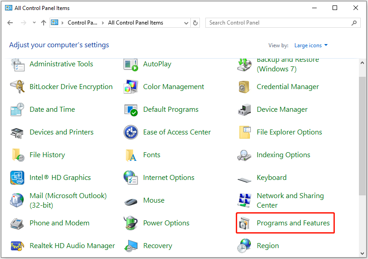The image size is (368, 259).
Task: Open the Phone and Modem link
Action: click(x=60, y=223)
